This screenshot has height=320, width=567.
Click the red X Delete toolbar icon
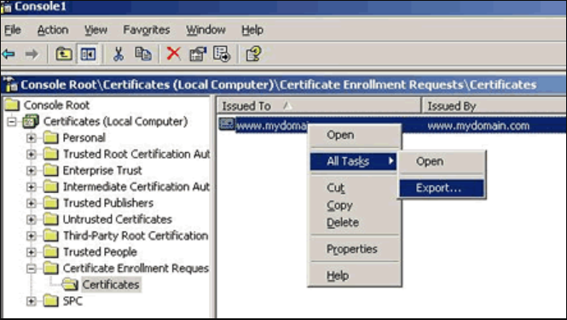tap(174, 55)
